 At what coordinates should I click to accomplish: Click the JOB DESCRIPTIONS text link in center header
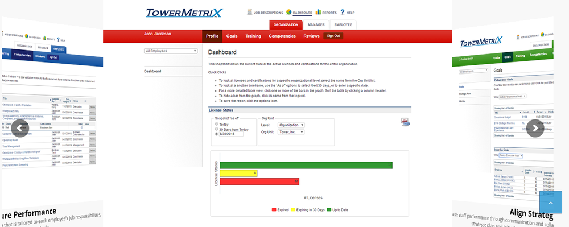(x=268, y=13)
